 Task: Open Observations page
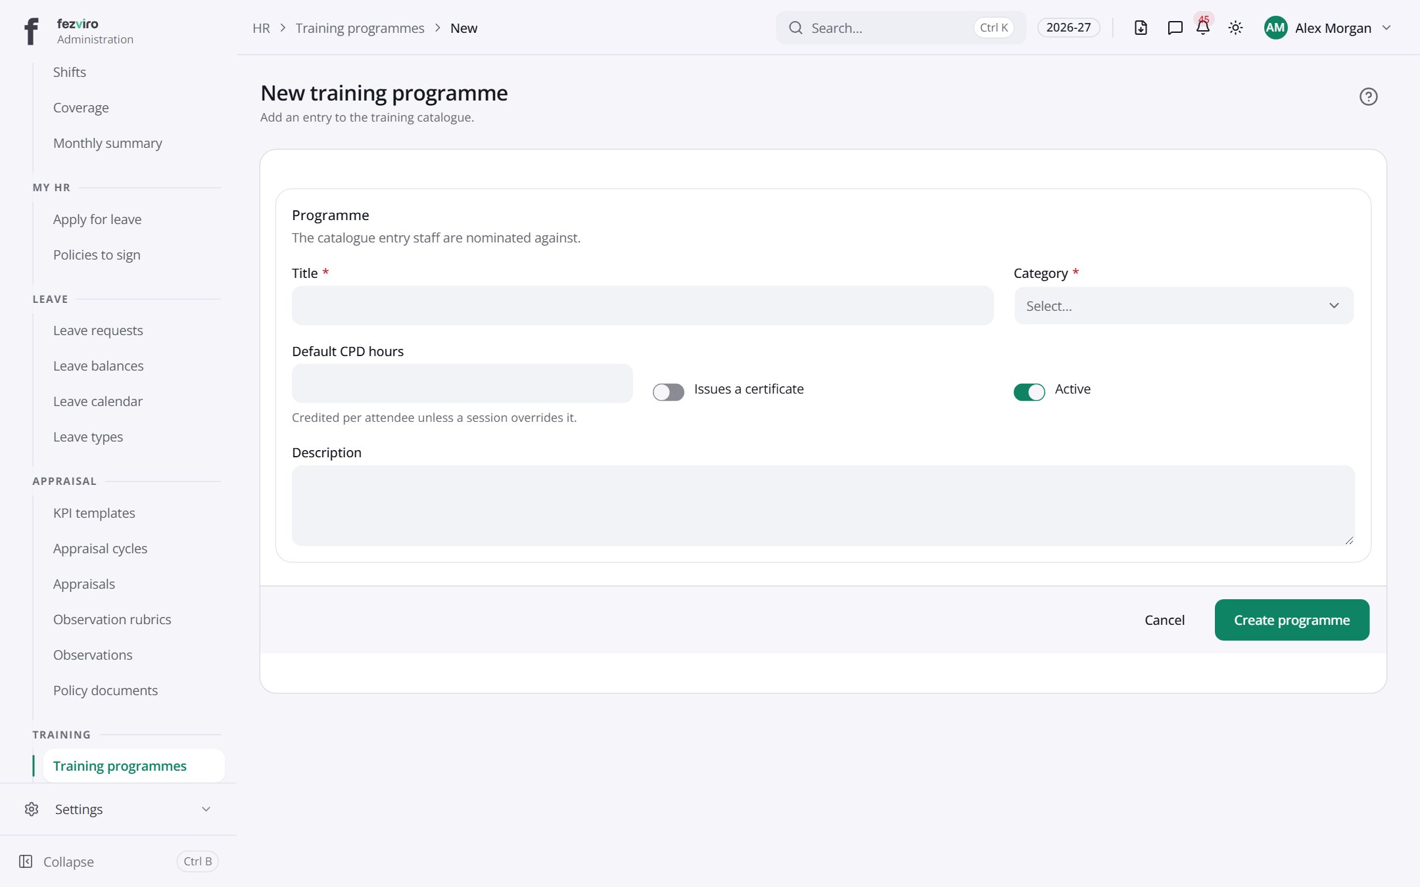pos(93,655)
